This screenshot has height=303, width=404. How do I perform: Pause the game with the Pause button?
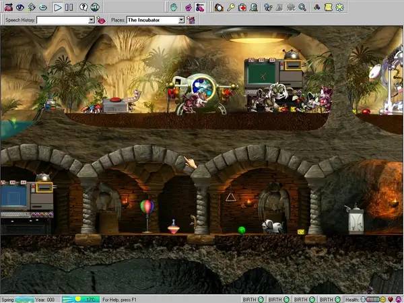point(69,7)
